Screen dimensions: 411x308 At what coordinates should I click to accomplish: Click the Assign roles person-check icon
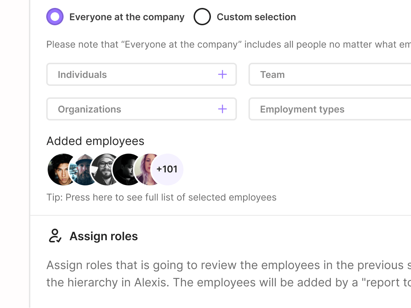pos(55,236)
